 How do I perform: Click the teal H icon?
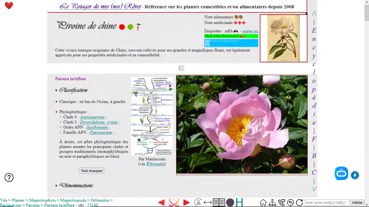tap(239, 202)
